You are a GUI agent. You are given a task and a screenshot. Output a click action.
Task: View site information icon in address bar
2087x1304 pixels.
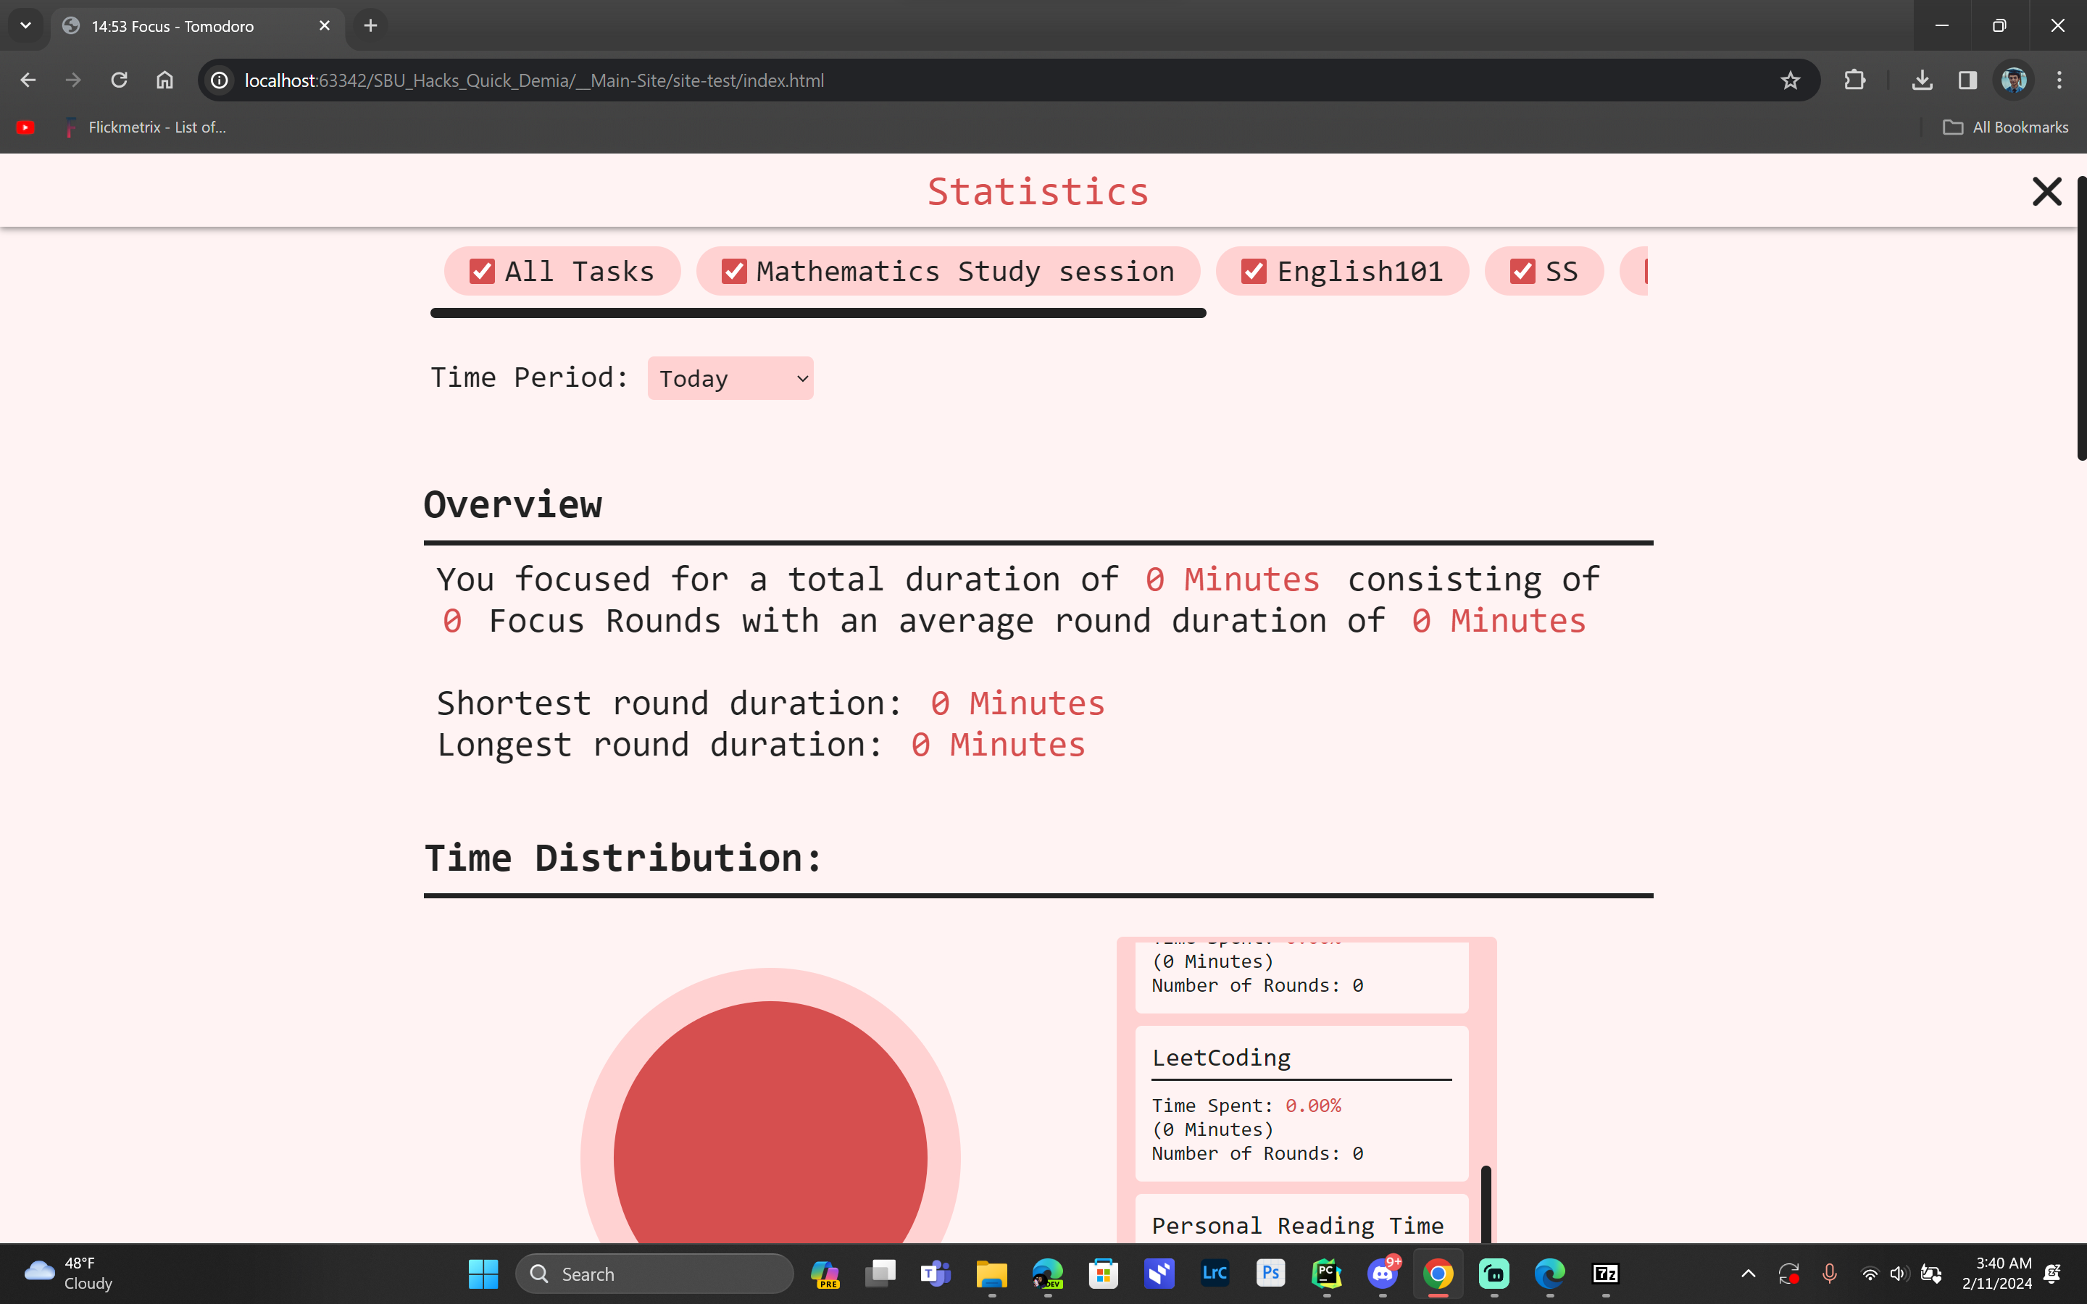click(x=220, y=80)
